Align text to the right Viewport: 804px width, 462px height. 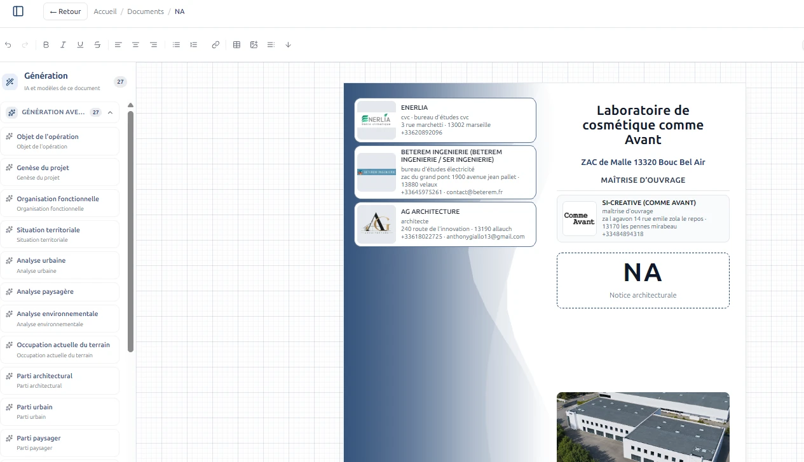coord(153,45)
